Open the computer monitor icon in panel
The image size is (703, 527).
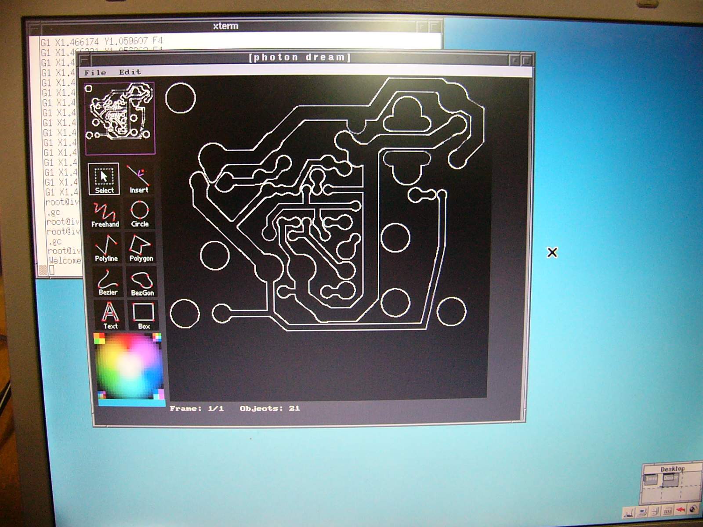pos(642,512)
